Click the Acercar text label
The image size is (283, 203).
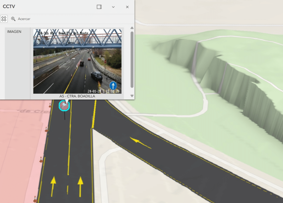point(24,19)
